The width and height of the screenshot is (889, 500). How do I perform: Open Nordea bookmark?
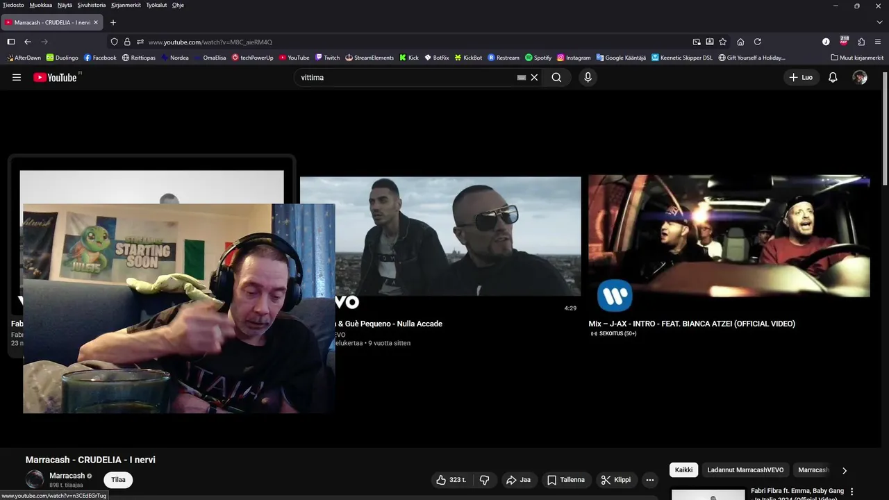(x=174, y=58)
